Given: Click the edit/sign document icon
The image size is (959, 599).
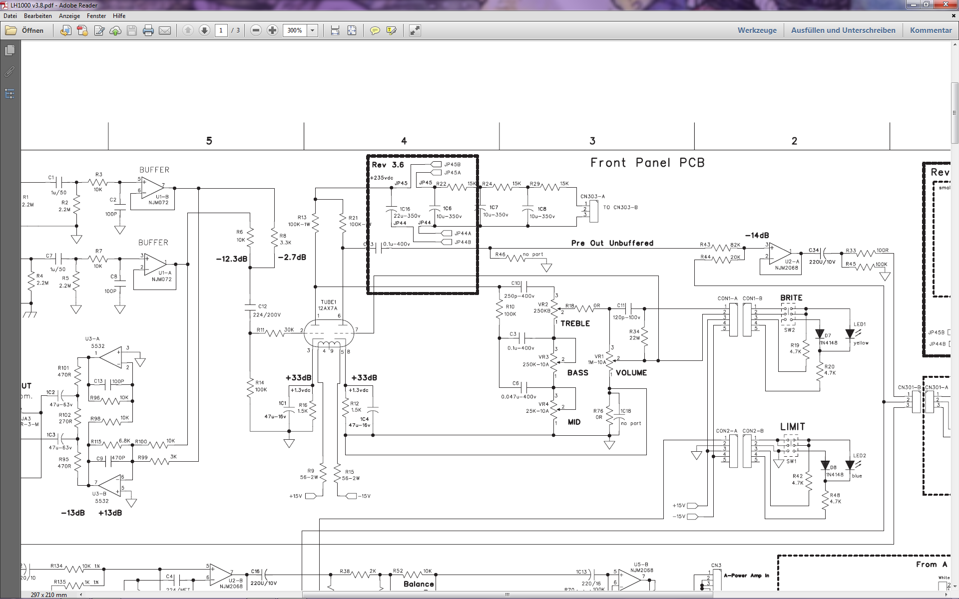Looking at the screenshot, I should pos(99,30).
